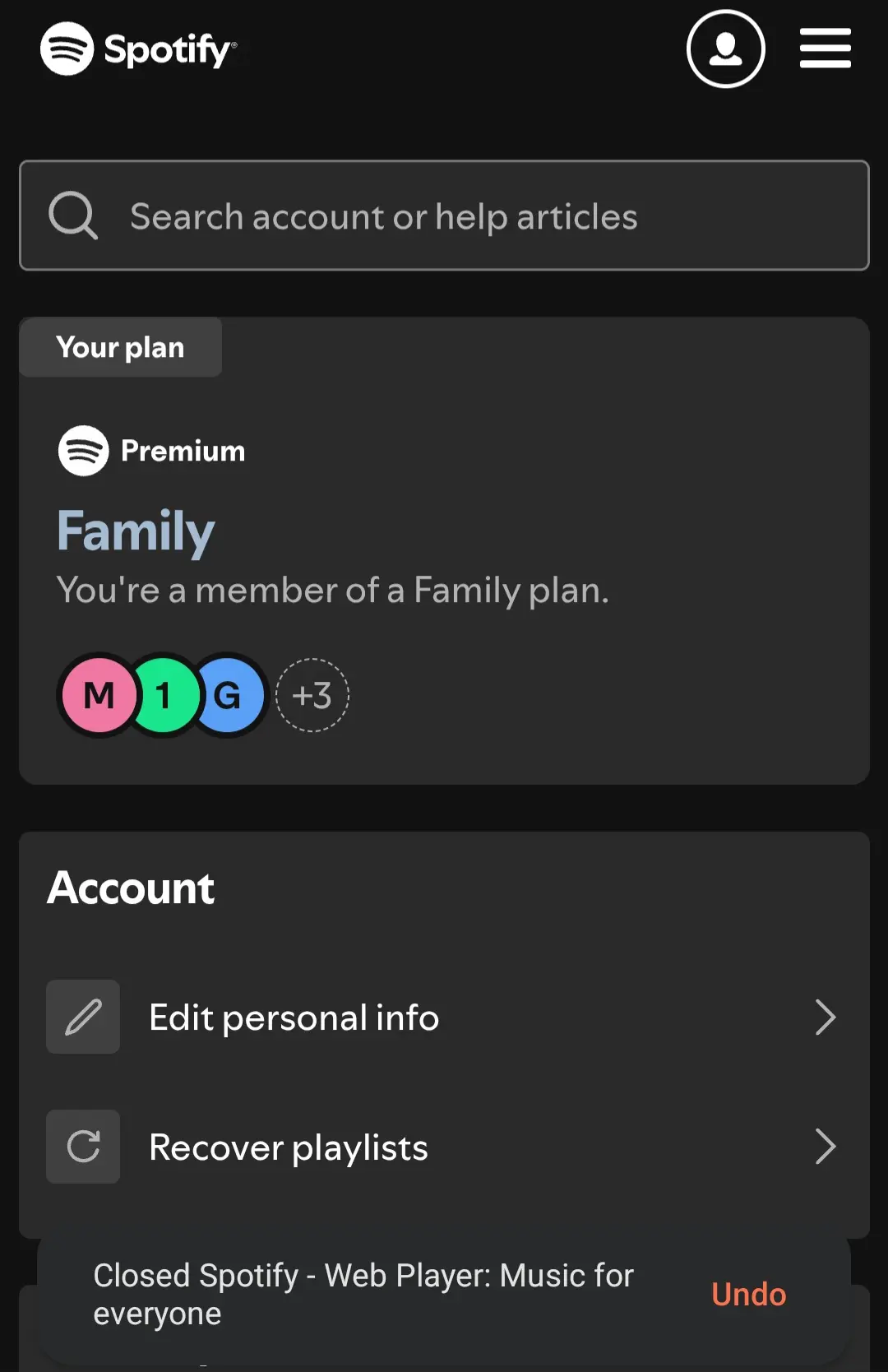This screenshot has height=1372, width=888.
Task: Click the Premium Spotify logo icon
Action: tap(83, 451)
